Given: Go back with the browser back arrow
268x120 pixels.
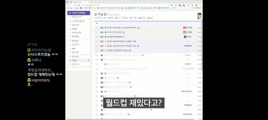Looking at the screenshot, I should (68, 5).
